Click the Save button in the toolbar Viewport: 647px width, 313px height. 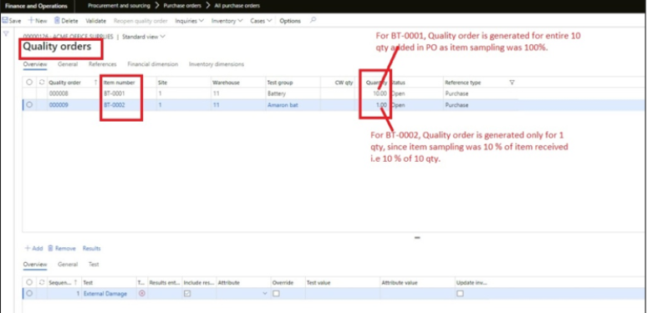(x=12, y=21)
